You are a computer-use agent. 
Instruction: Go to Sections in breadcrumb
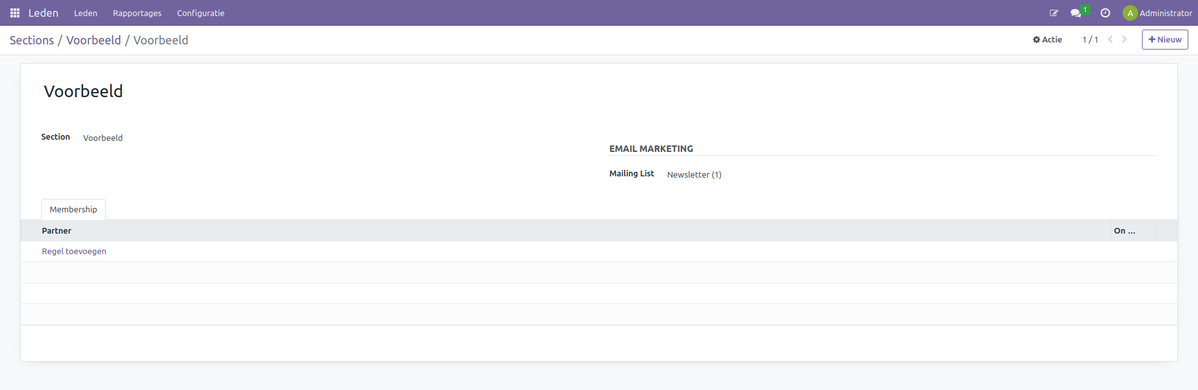tap(32, 40)
